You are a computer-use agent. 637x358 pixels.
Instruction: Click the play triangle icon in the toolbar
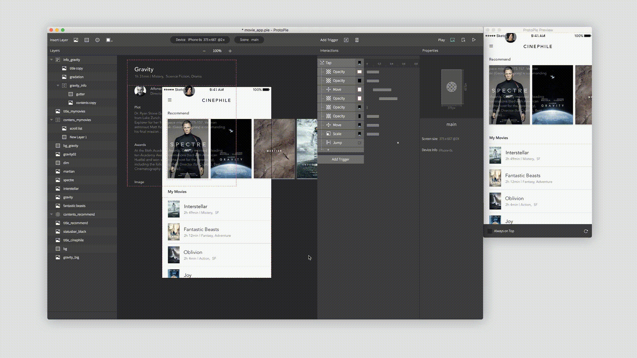pyautogui.click(x=474, y=40)
